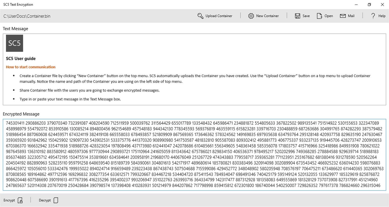Click the Encrypt label at the bottom

pyautogui.click(x=9, y=200)
